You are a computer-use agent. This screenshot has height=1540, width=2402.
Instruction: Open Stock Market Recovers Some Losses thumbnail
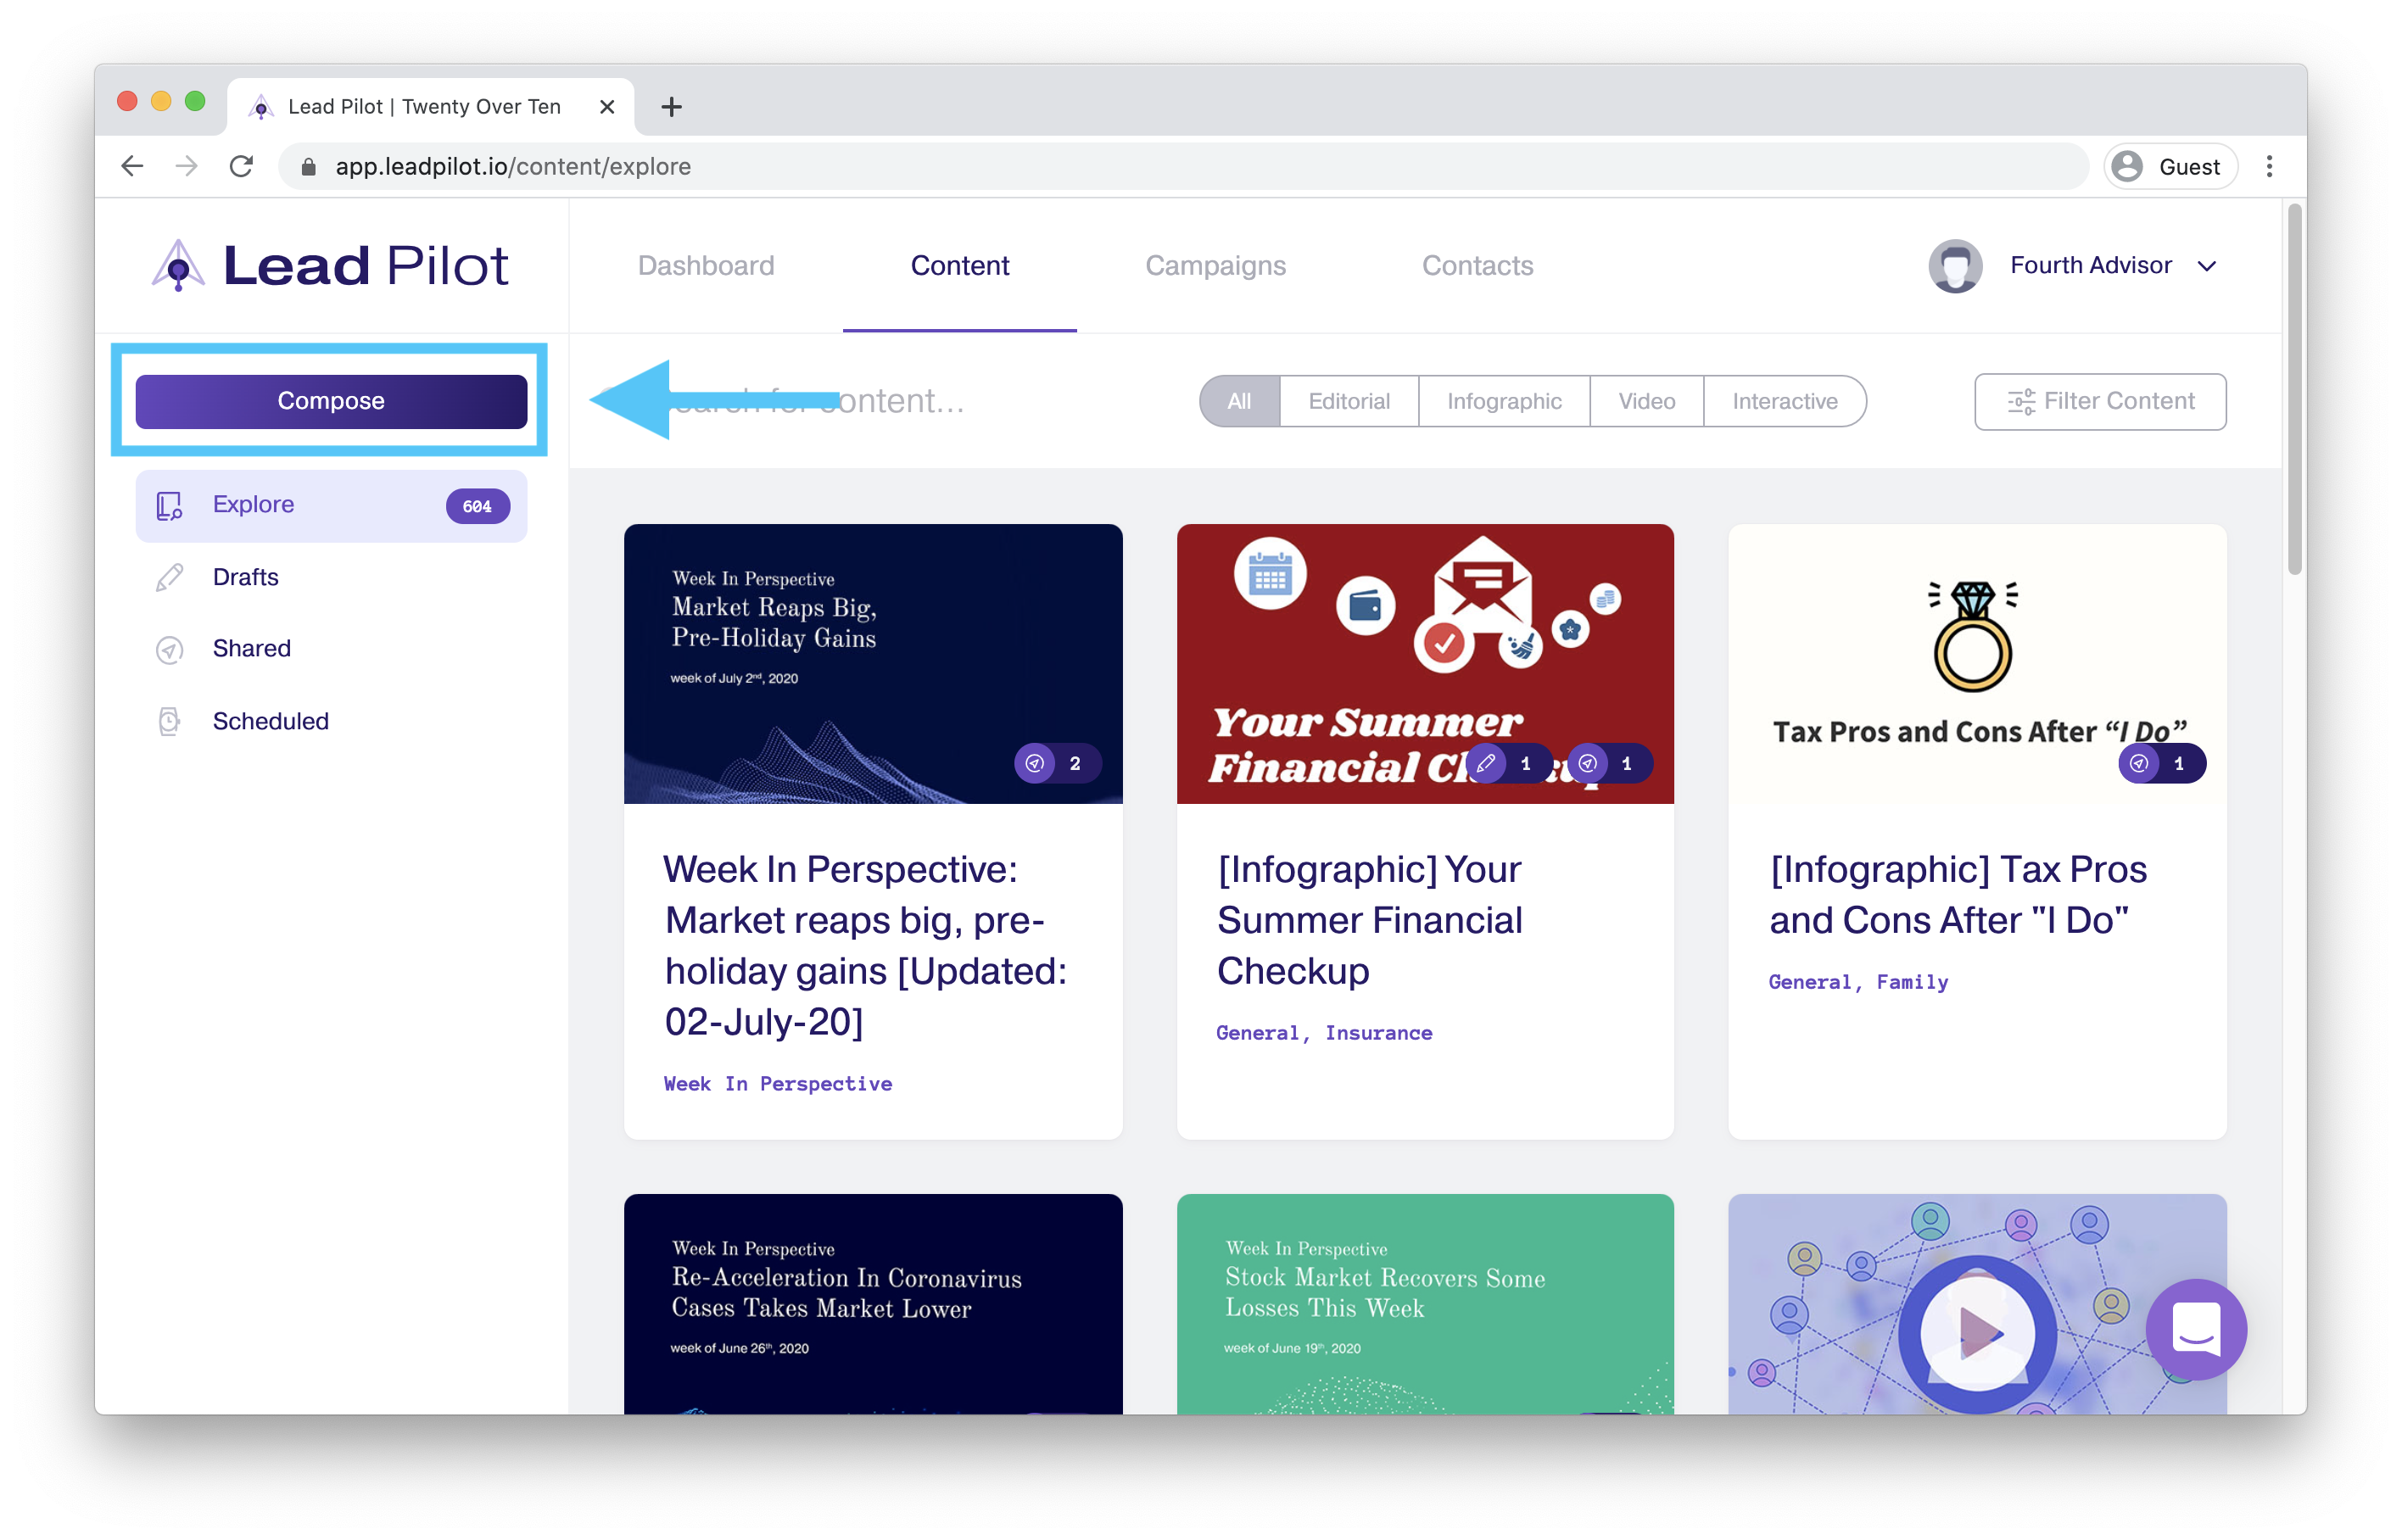[x=1425, y=1303]
